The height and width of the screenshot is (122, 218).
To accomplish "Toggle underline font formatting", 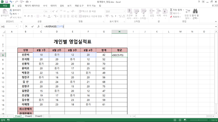I will tap(32, 16).
